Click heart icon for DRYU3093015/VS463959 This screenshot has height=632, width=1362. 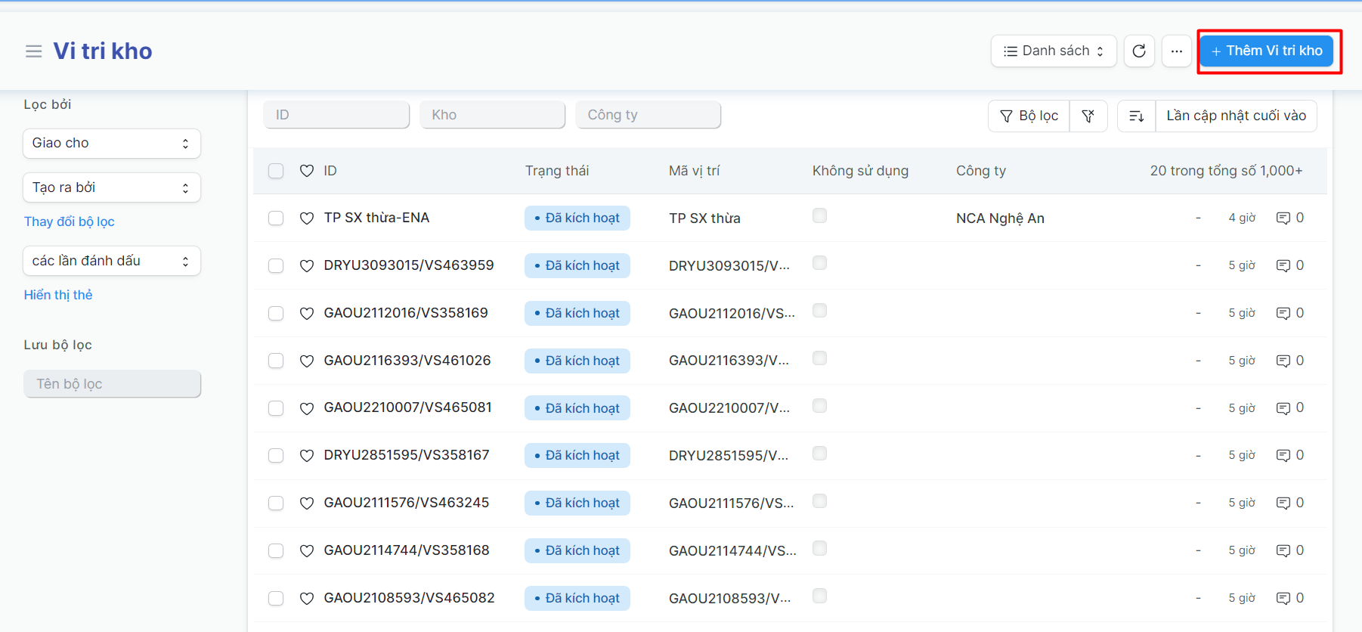click(x=306, y=266)
